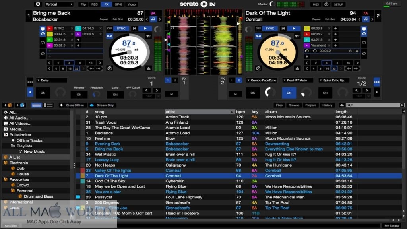Select the Electronic crate in sidebar

19,163
